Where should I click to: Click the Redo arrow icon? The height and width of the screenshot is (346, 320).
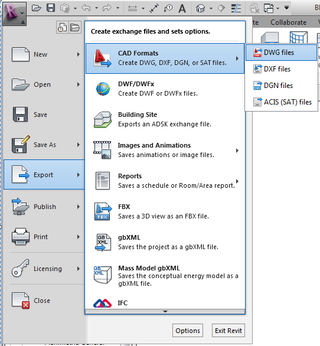pyautogui.click(x=107, y=8)
